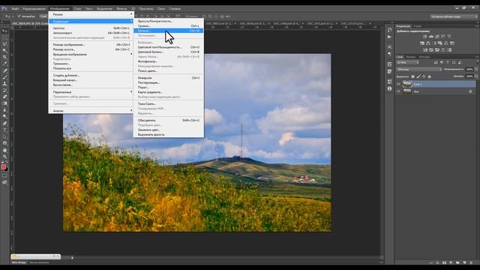Open the layer filter type dropdown
This screenshot has width=480, height=270.
click(x=407, y=62)
